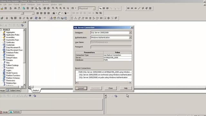The width and height of the screenshot is (206, 116).
Task: Open the Database menu
Action: click(x=31, y=5)
